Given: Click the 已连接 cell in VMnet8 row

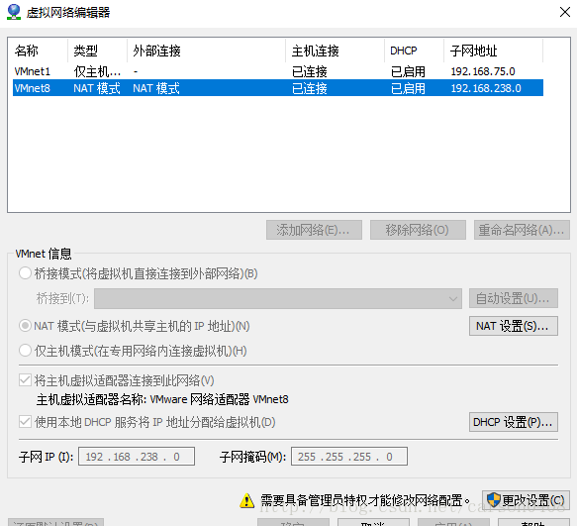Looking at the screenshot, I should click(x=310, y=88).
